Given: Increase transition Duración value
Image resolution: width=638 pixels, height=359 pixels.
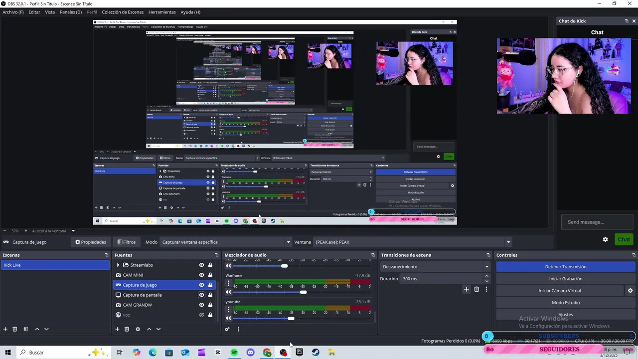Looking at the screenshot, I should pyautogui.click(x=486, y=276).
